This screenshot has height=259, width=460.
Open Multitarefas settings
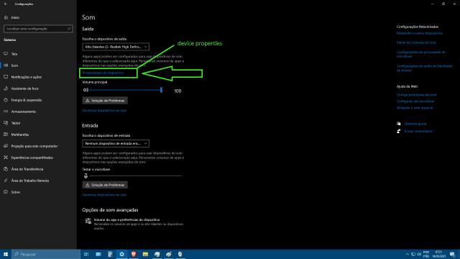click(x=19, y=135)
